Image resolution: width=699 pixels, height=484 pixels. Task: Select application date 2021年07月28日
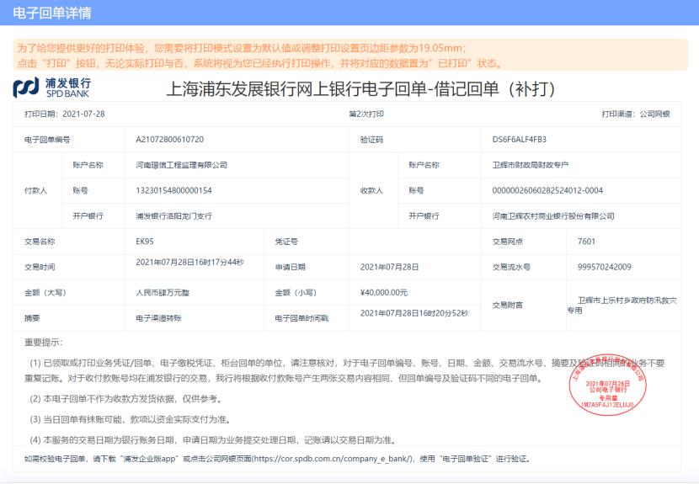[x=389, y=267]
